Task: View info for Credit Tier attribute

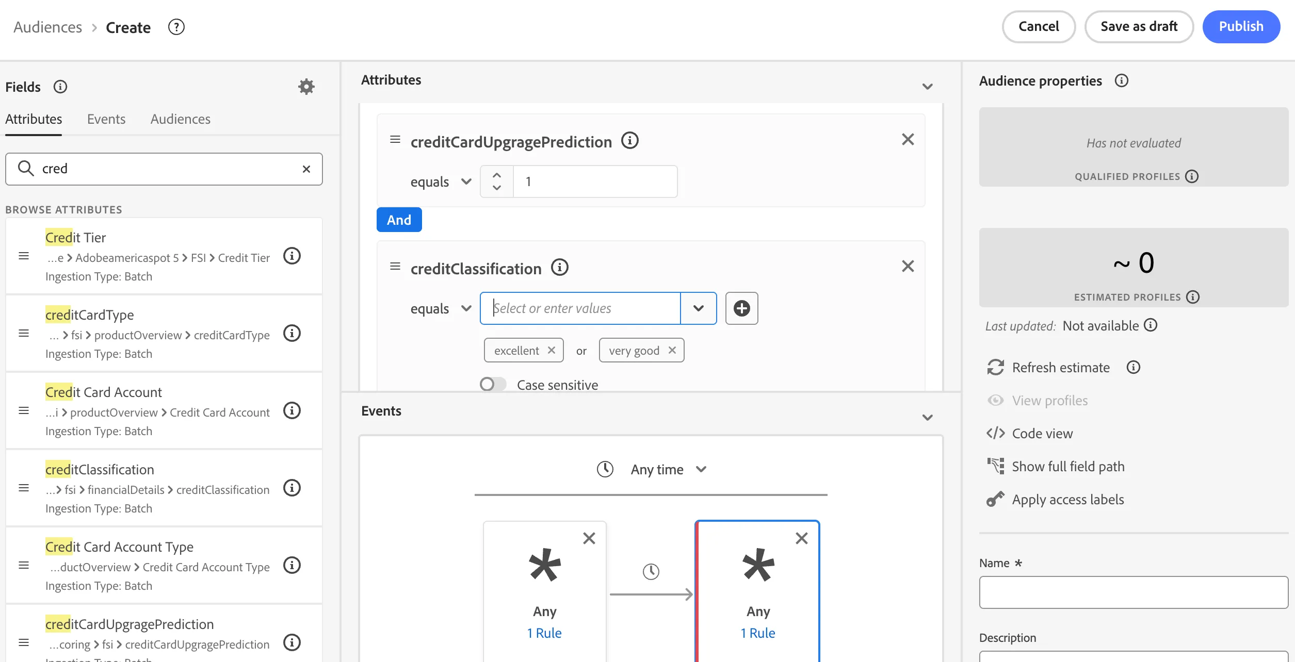Action: coord(292,256)
